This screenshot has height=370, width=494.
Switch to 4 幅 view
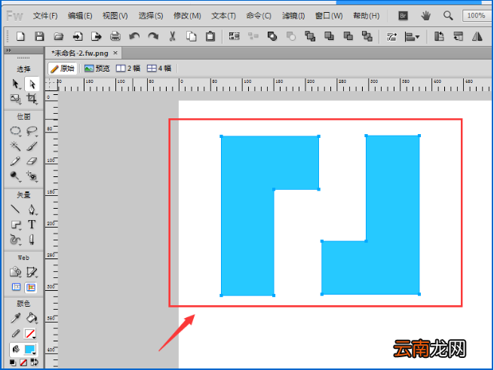[x=159, y=68]
